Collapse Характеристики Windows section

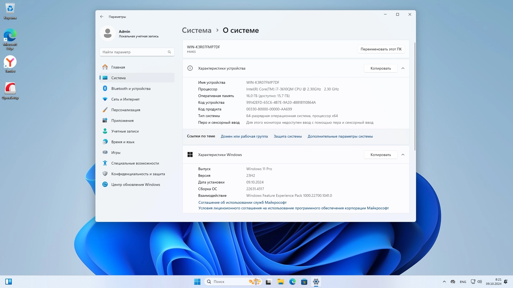[x=403, y=155]
